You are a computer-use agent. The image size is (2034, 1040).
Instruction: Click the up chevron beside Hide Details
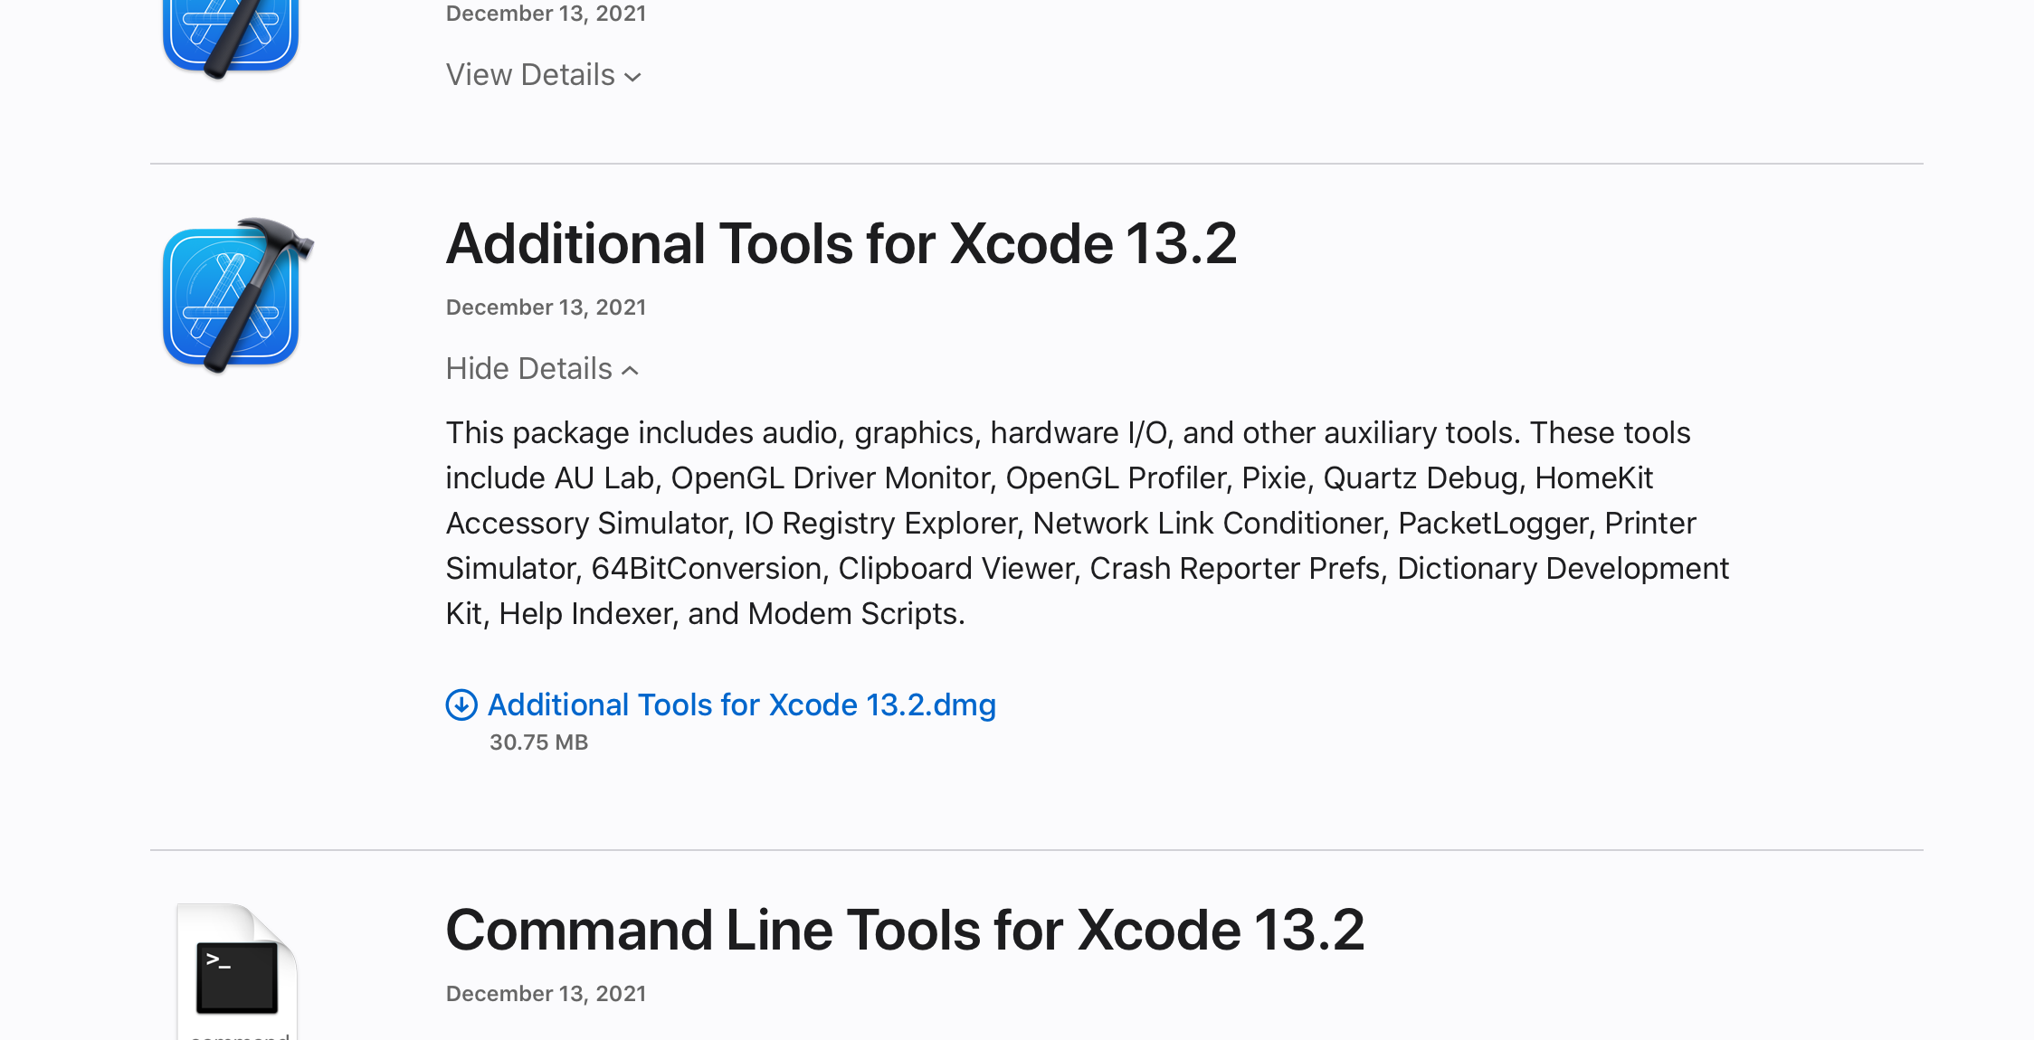pyautogui.click(x=631, y=371)
